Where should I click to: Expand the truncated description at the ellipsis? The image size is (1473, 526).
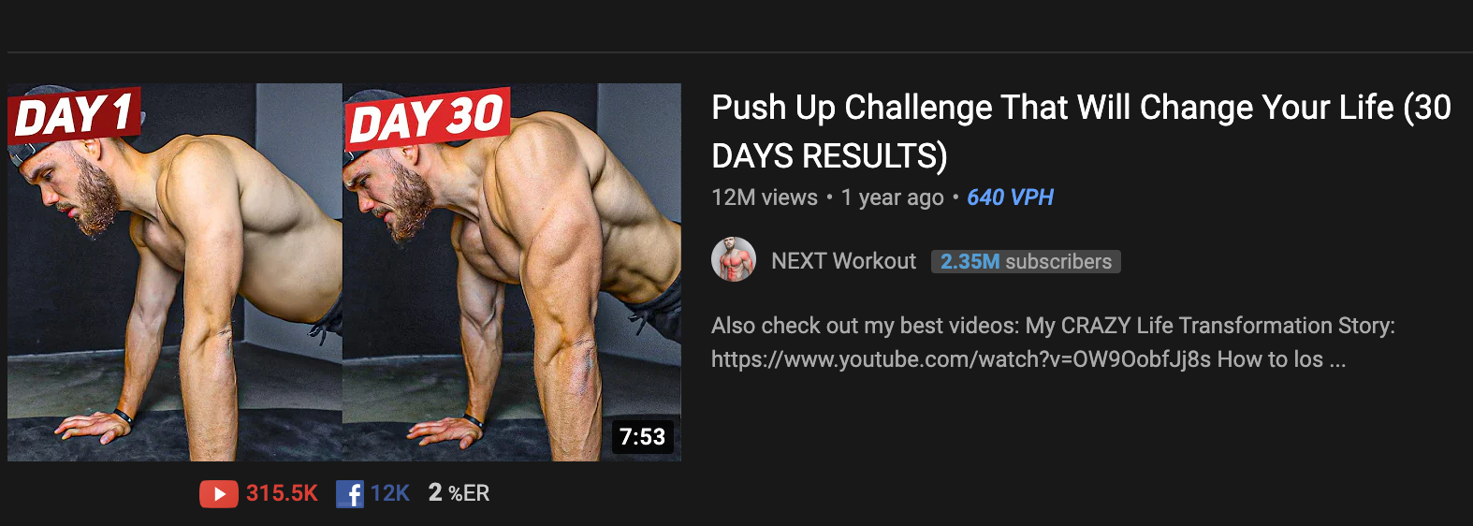[x=1337, y=359]
